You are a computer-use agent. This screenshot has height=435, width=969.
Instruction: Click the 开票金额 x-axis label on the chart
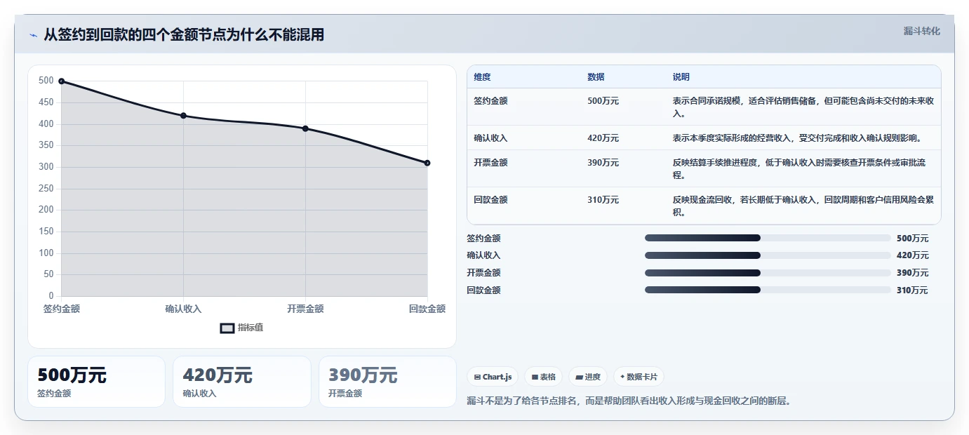tap(305, 309)
